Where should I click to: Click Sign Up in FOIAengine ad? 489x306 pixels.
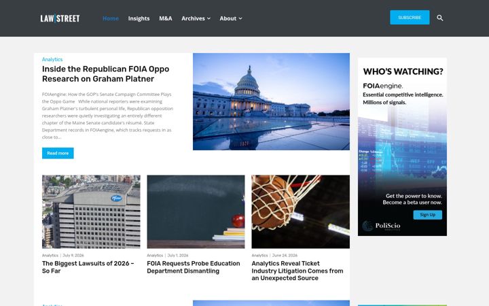click(428, 214)
